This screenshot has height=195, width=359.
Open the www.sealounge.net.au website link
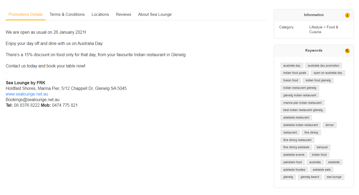[x=27, y=94]
